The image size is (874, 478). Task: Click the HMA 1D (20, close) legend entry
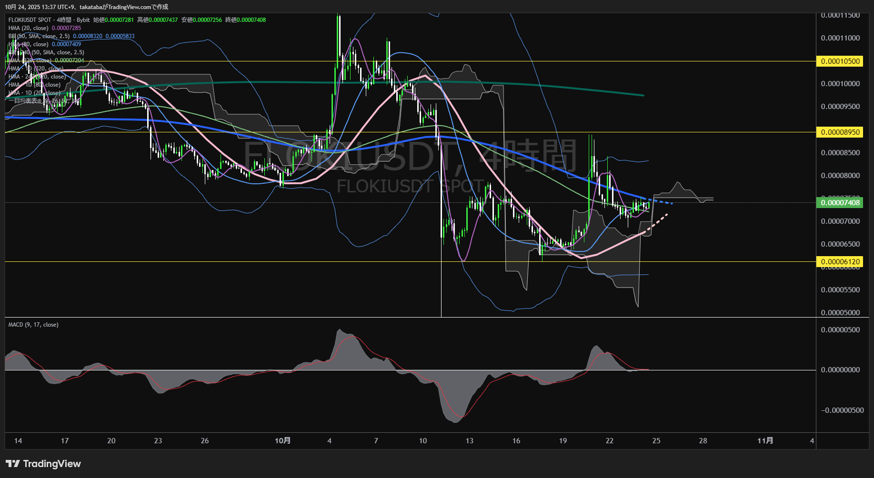click(34, 93)
